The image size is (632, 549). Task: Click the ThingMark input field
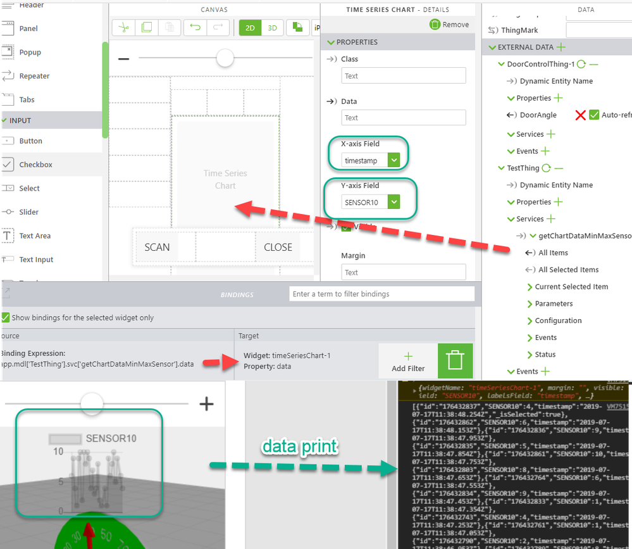coord(599,30)
